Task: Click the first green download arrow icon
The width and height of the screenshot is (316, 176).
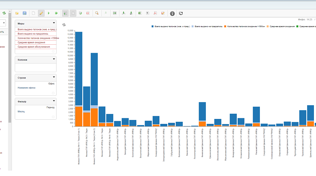Action: pyautogui.click(x=124, y=13)
